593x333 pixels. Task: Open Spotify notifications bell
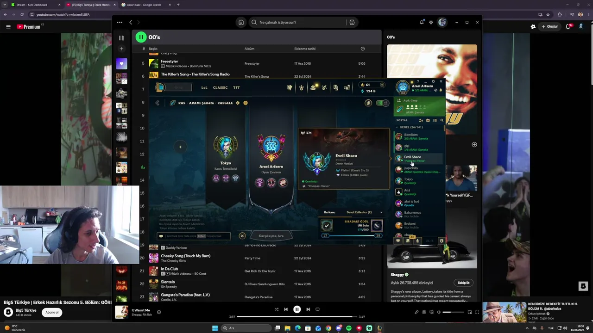[x=422, y=22]
